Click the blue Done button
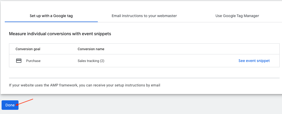 [x=10, y=105]
